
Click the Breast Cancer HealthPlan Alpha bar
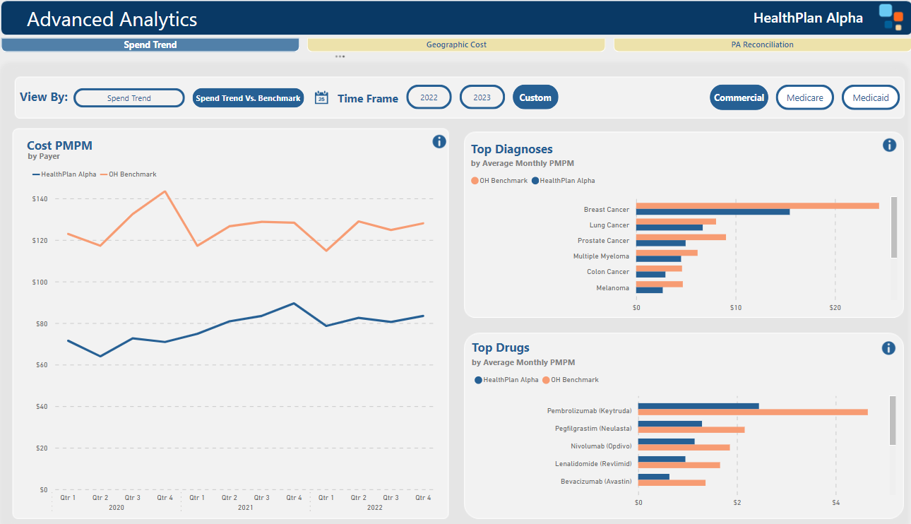713,212
